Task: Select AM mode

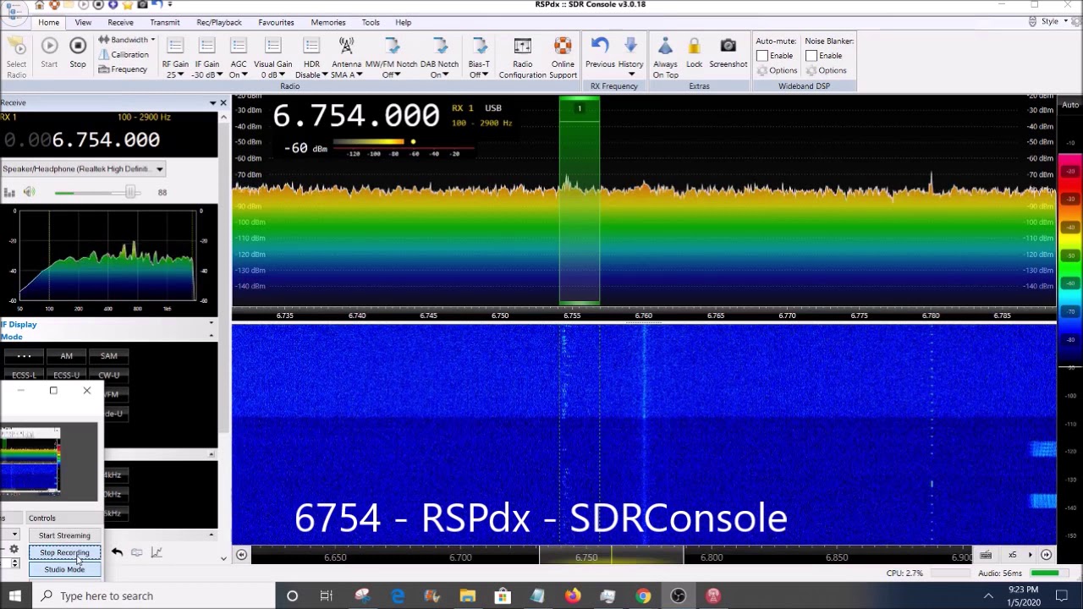Action: [x=66, y=356]
